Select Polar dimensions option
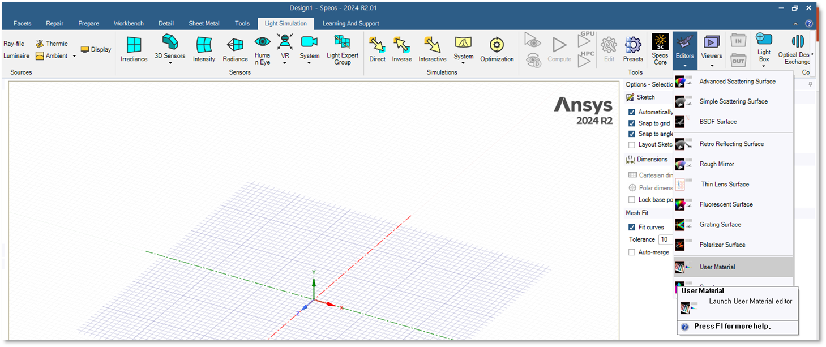The image size is (826, 347). coord(650,187)
